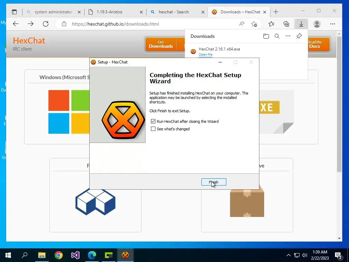Switch to Microsoft Edge in taskbar

pyautogui.click(x=92, y=255)
